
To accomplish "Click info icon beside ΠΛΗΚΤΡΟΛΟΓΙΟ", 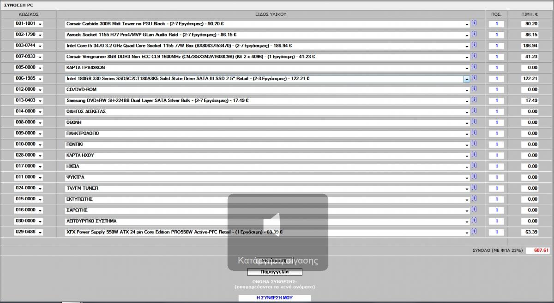I will (x=474, y=133).
